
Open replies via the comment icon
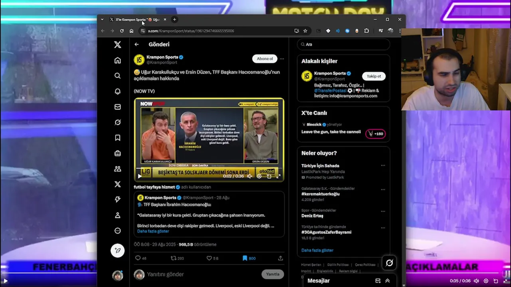(x=138, y=258)
